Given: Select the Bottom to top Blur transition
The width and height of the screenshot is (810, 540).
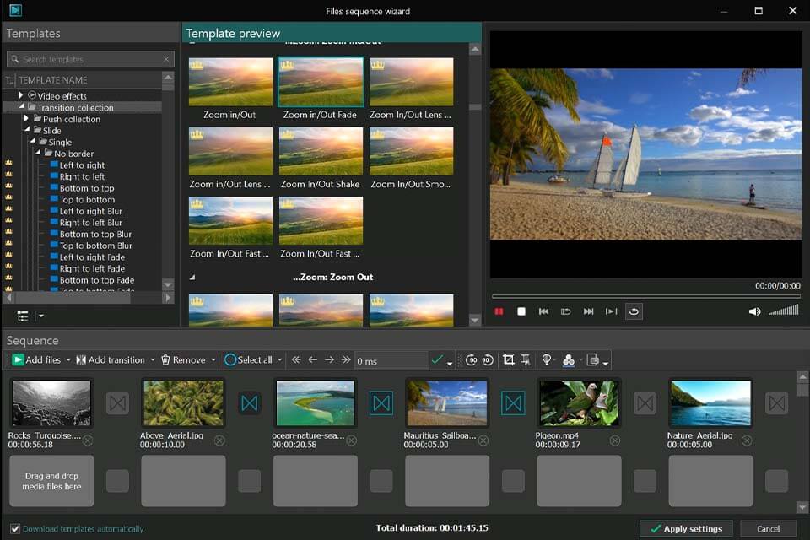Looking at the screenshot, I should [x=95, y=234].
